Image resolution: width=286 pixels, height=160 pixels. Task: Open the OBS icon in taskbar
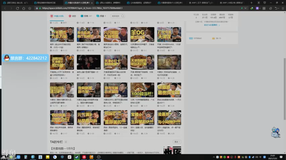[x=99, y=157]
